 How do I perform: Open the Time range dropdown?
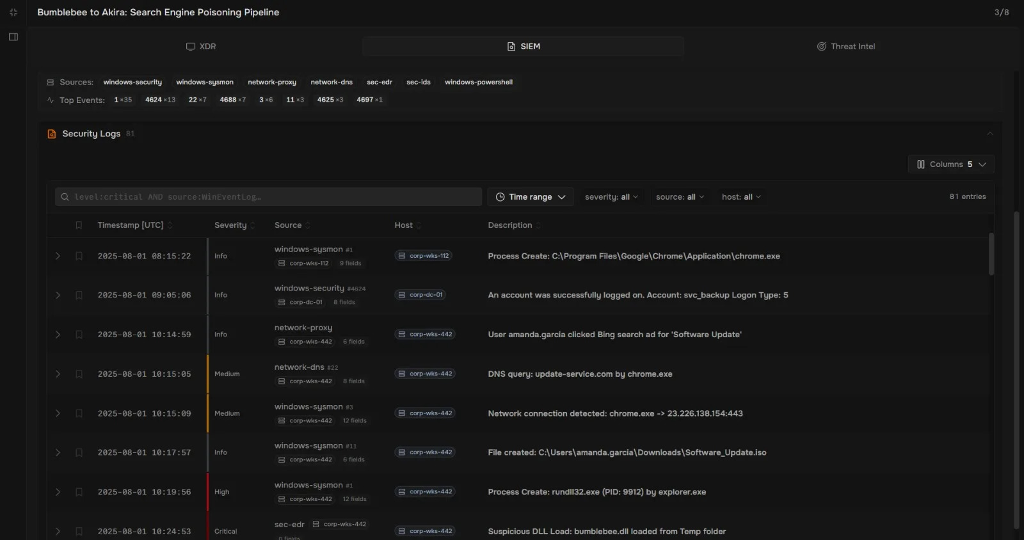[x=531, y=197]
